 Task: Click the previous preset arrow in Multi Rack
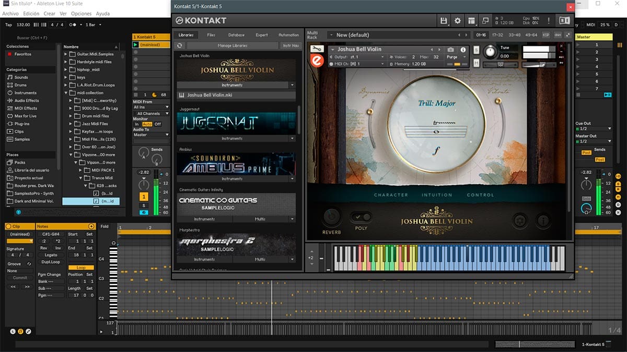click(x=459, y=35)
